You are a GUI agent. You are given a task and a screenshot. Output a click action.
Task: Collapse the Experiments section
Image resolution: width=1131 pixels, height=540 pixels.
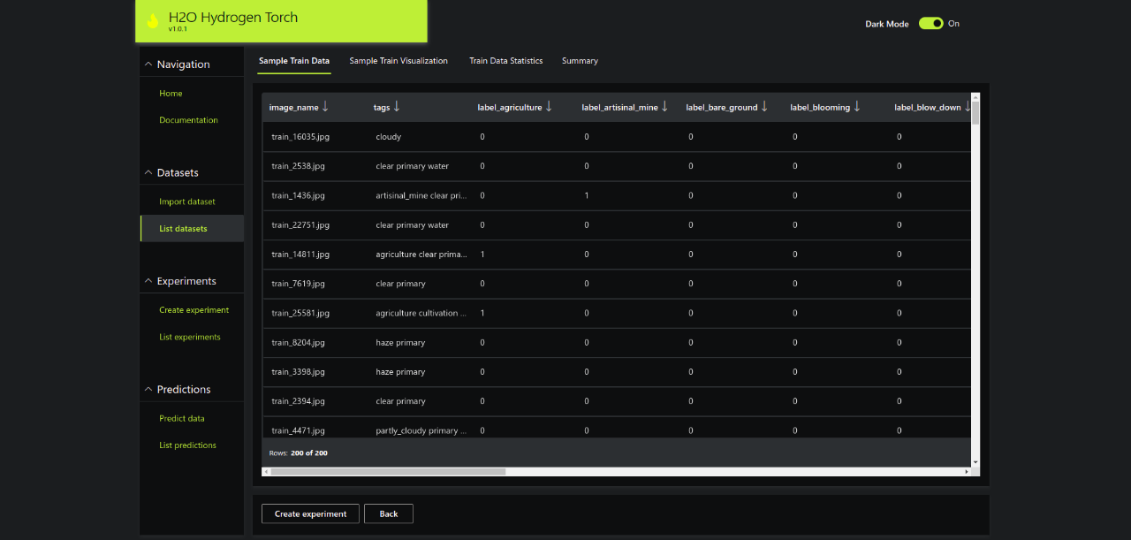coord(148,281)
